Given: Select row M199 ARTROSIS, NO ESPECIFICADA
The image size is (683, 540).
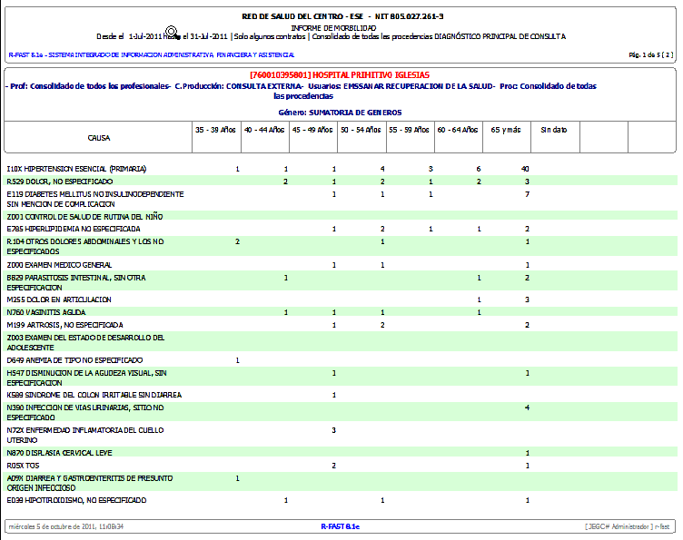Looking at the screenshot, I should tap(341, 325).
